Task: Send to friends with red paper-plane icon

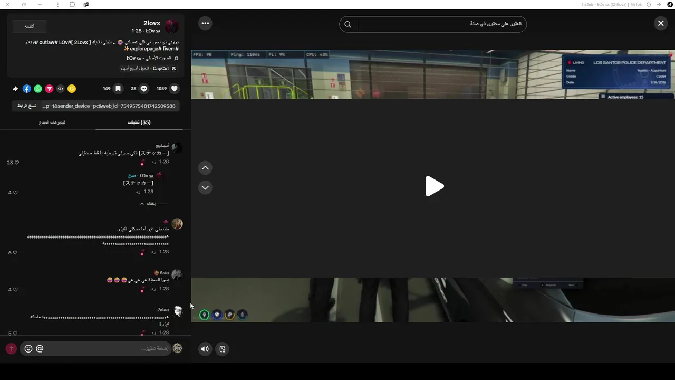Action: [49, 89]
